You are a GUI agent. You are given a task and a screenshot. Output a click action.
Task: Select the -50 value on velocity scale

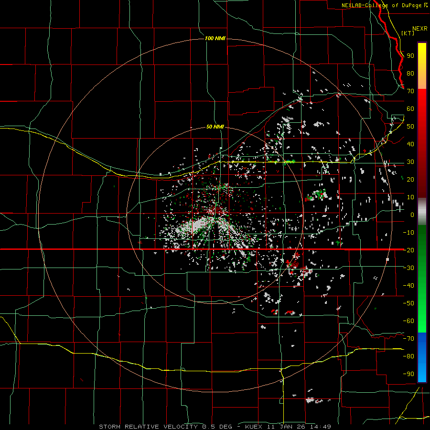pyautogui.click(x=408, y=303)
